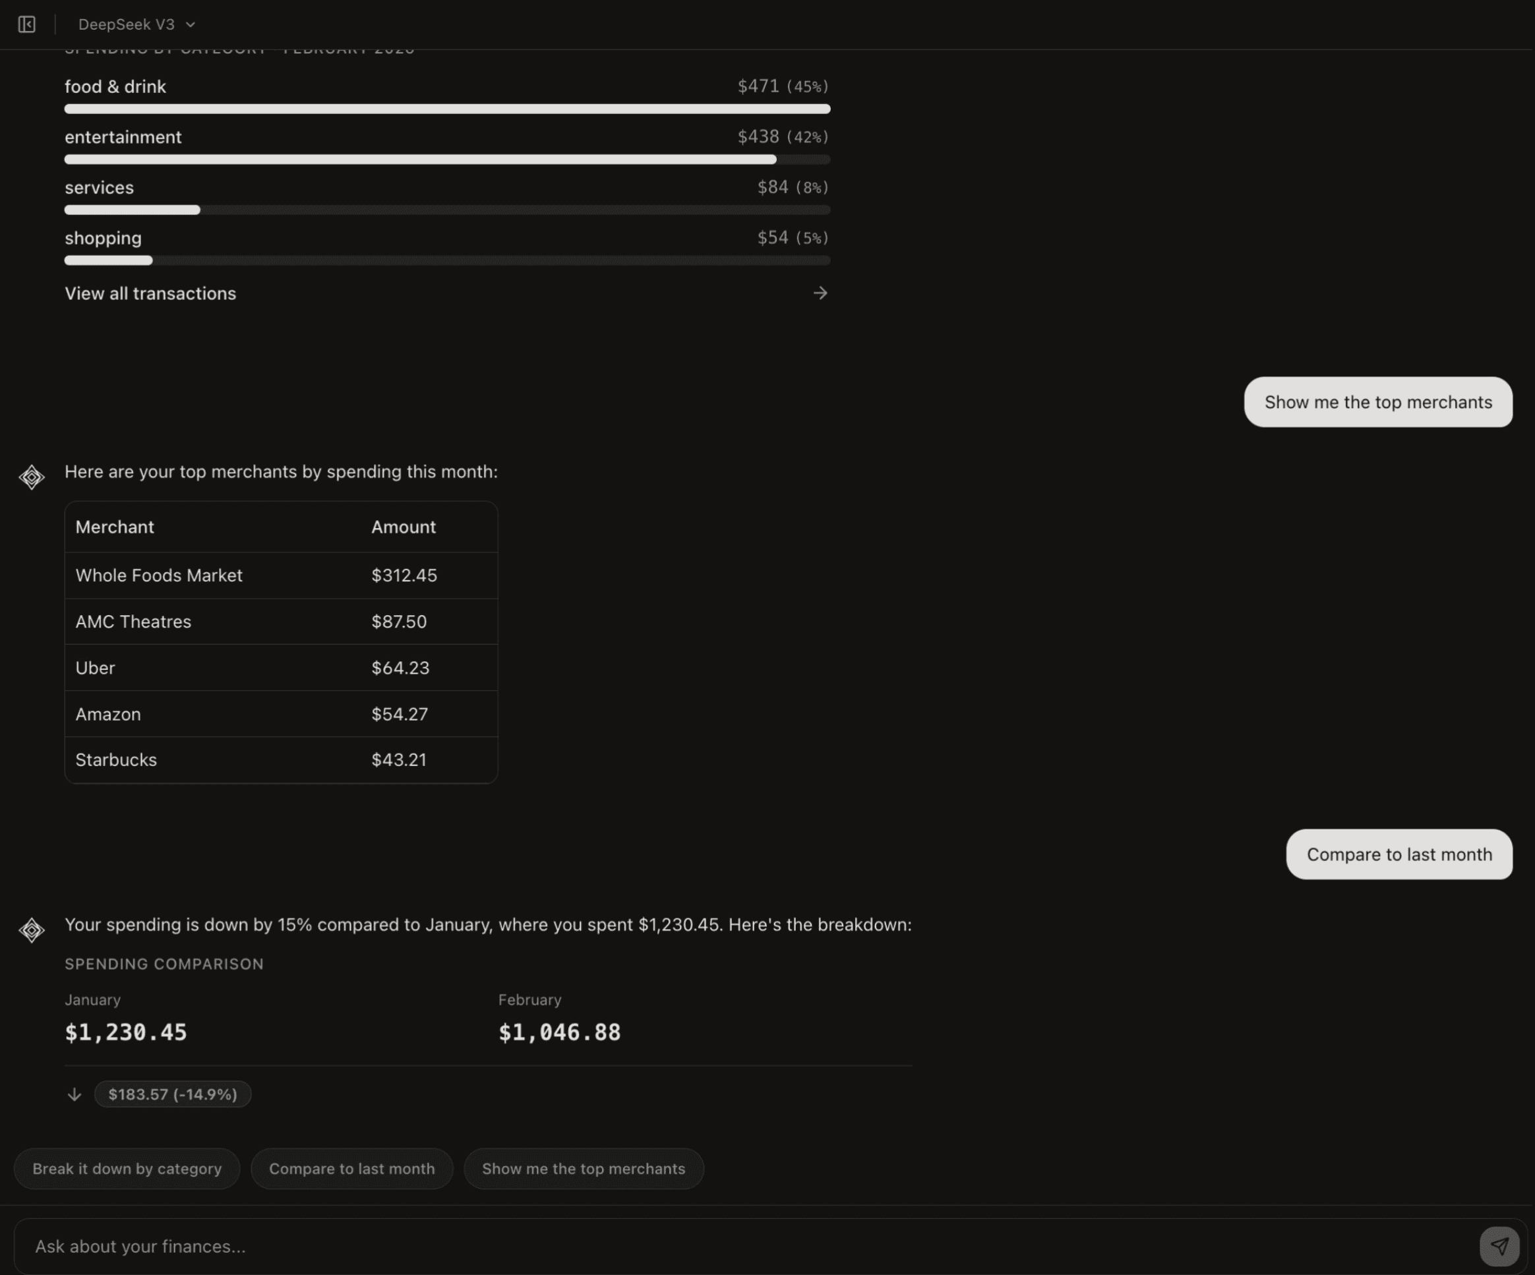This screenshot has width=1535, height=1275.
Task: Select the "Break it down by category" chip
Action: (x=126, y=1168)
